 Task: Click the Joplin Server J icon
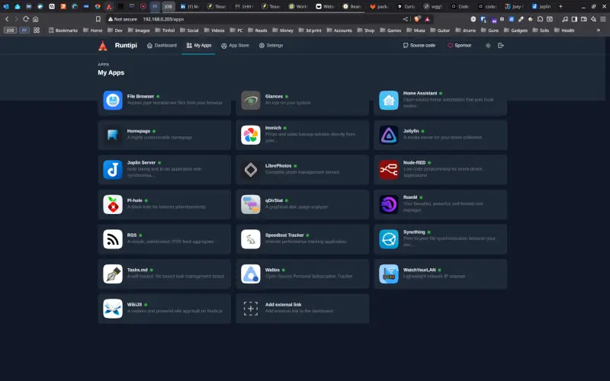pyautogui.click(x=113, y=169)
